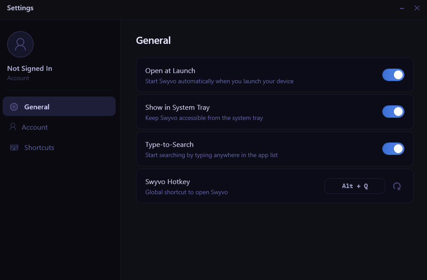The image size is (427, 280).
Task: Click the Open at Launch title
Action: (170, 71)
